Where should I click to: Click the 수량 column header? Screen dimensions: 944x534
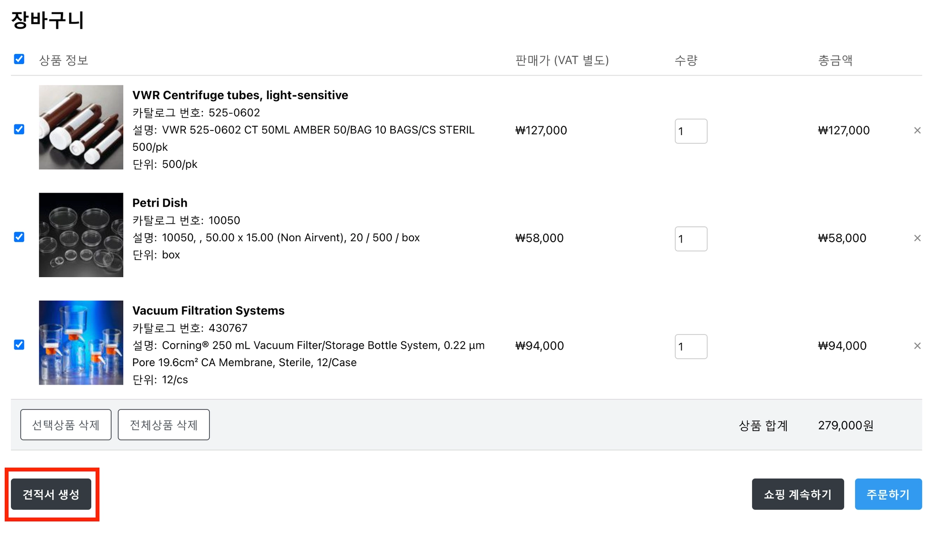pyautogui.click(x=686, y=60)
